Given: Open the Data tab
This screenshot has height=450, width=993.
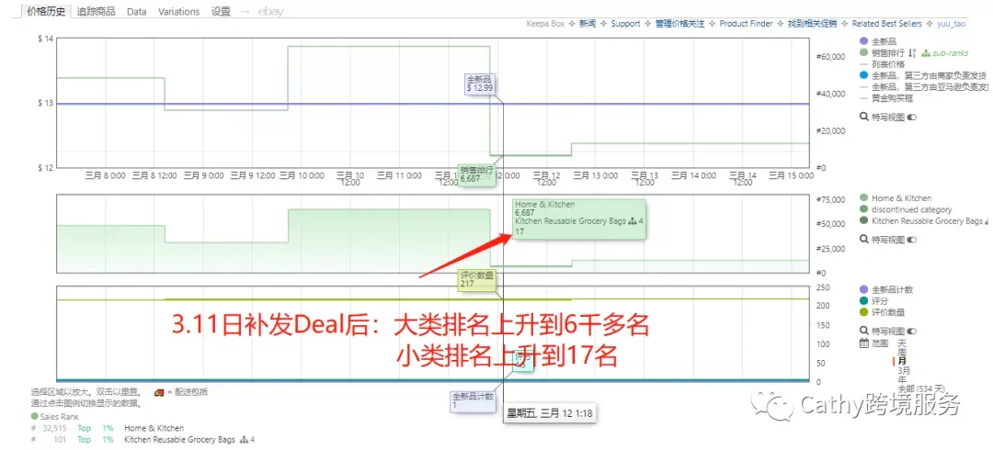Looking at the screenshot, I should [136, 11].
